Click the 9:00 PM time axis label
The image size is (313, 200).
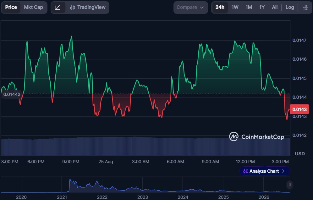(71, 162)
